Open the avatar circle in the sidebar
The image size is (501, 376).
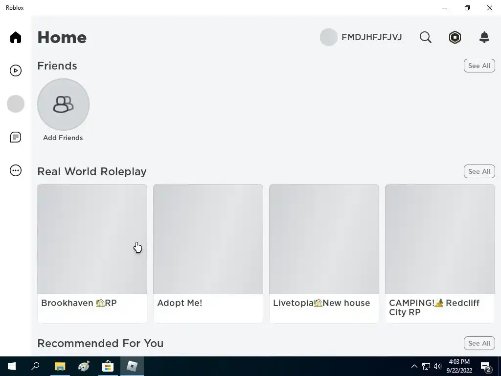15,104
